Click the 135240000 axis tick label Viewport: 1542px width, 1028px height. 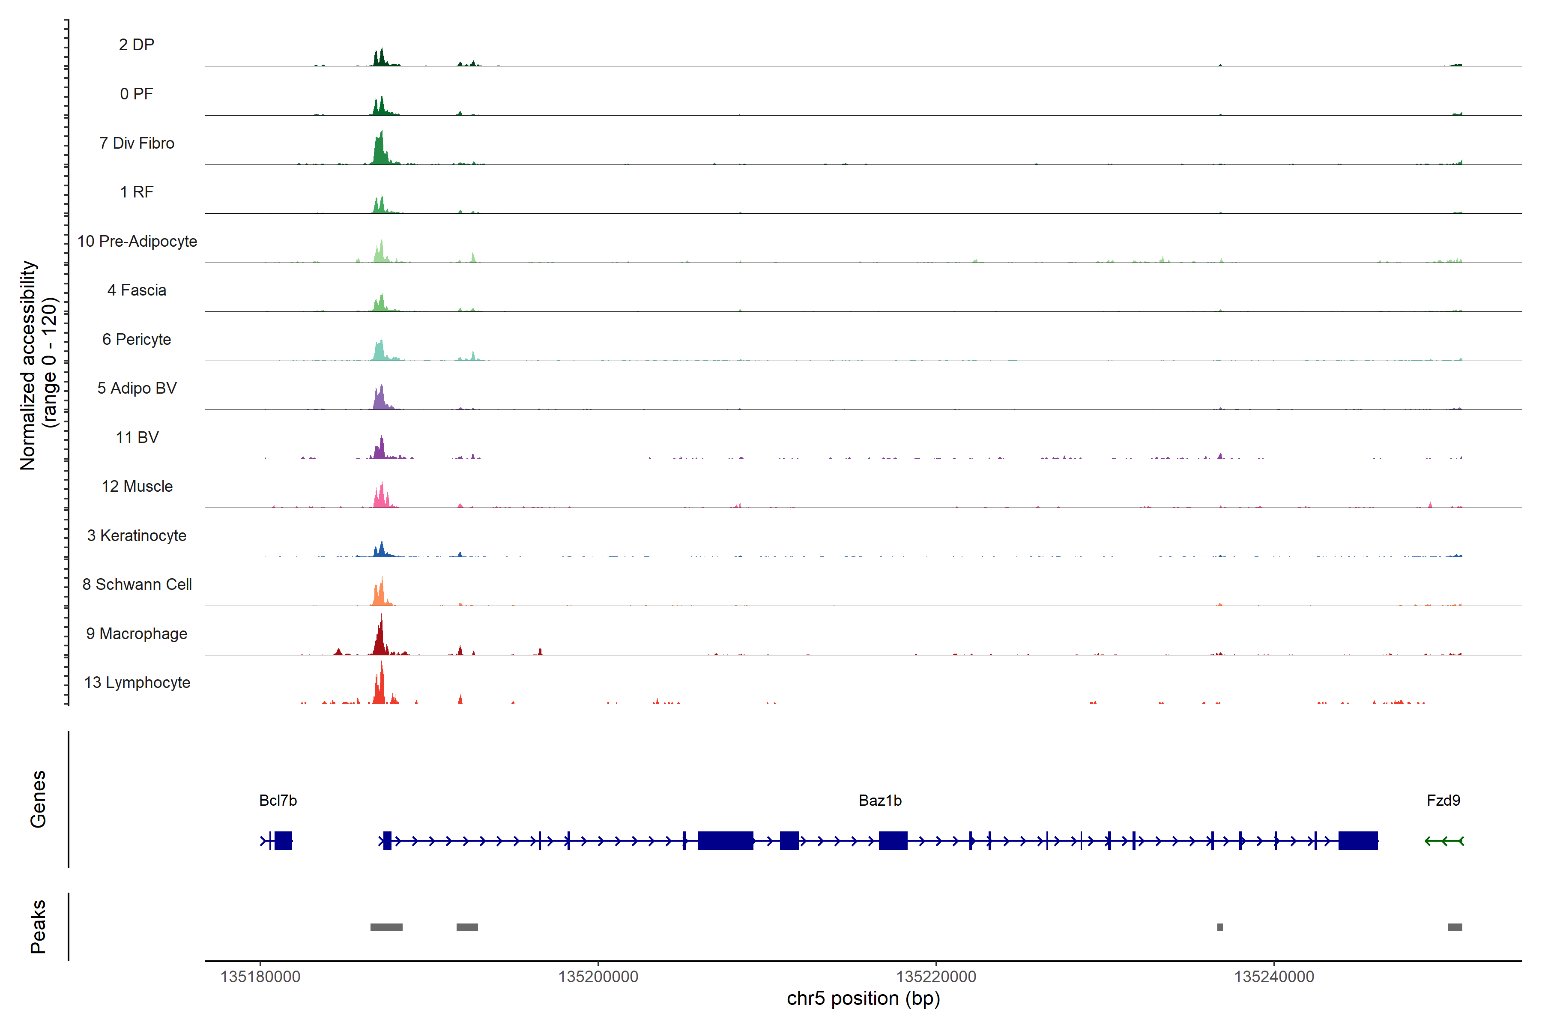click(x=1274, y=977)
